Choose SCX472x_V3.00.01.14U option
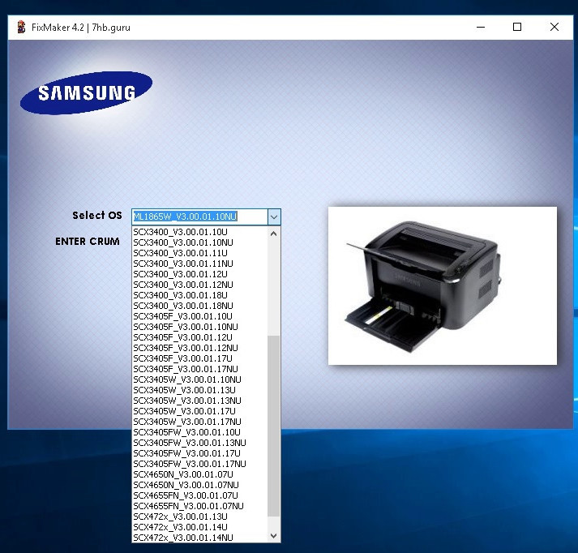578x553 pixels. click(x=199, y=527)
